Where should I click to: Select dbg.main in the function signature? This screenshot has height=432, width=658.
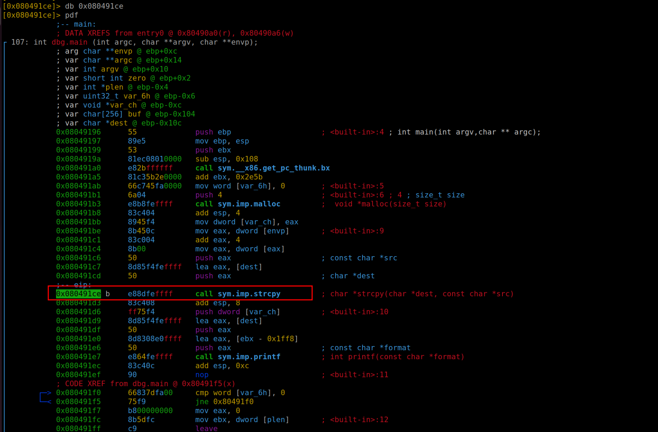point(70,42)
